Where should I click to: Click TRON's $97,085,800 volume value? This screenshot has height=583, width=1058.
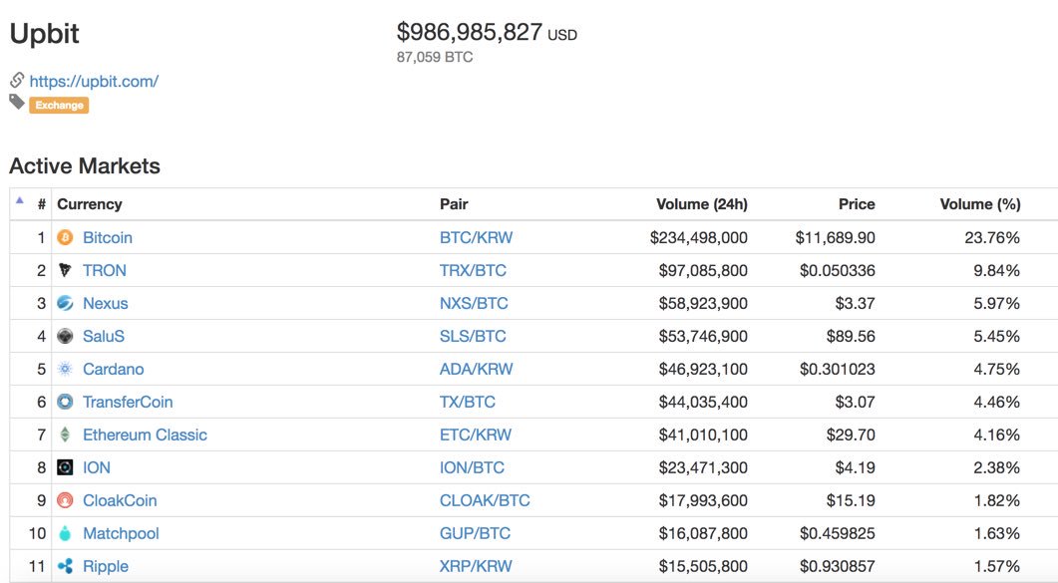point(703,270)
